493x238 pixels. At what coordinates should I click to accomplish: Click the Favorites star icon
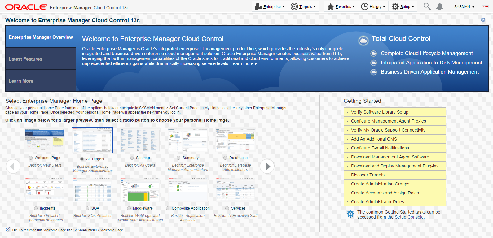331,6
